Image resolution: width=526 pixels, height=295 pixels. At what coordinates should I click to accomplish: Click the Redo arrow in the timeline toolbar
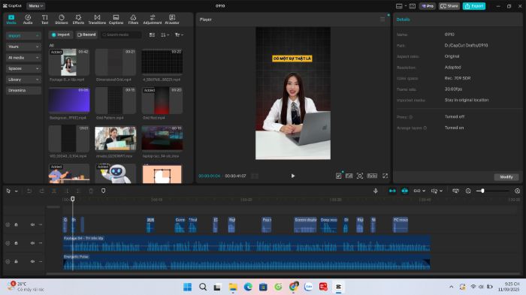pyautogui.click(x=41, y=191)
